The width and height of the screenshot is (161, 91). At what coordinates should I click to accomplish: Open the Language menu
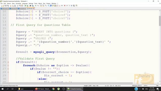click(x=25, y=4)
